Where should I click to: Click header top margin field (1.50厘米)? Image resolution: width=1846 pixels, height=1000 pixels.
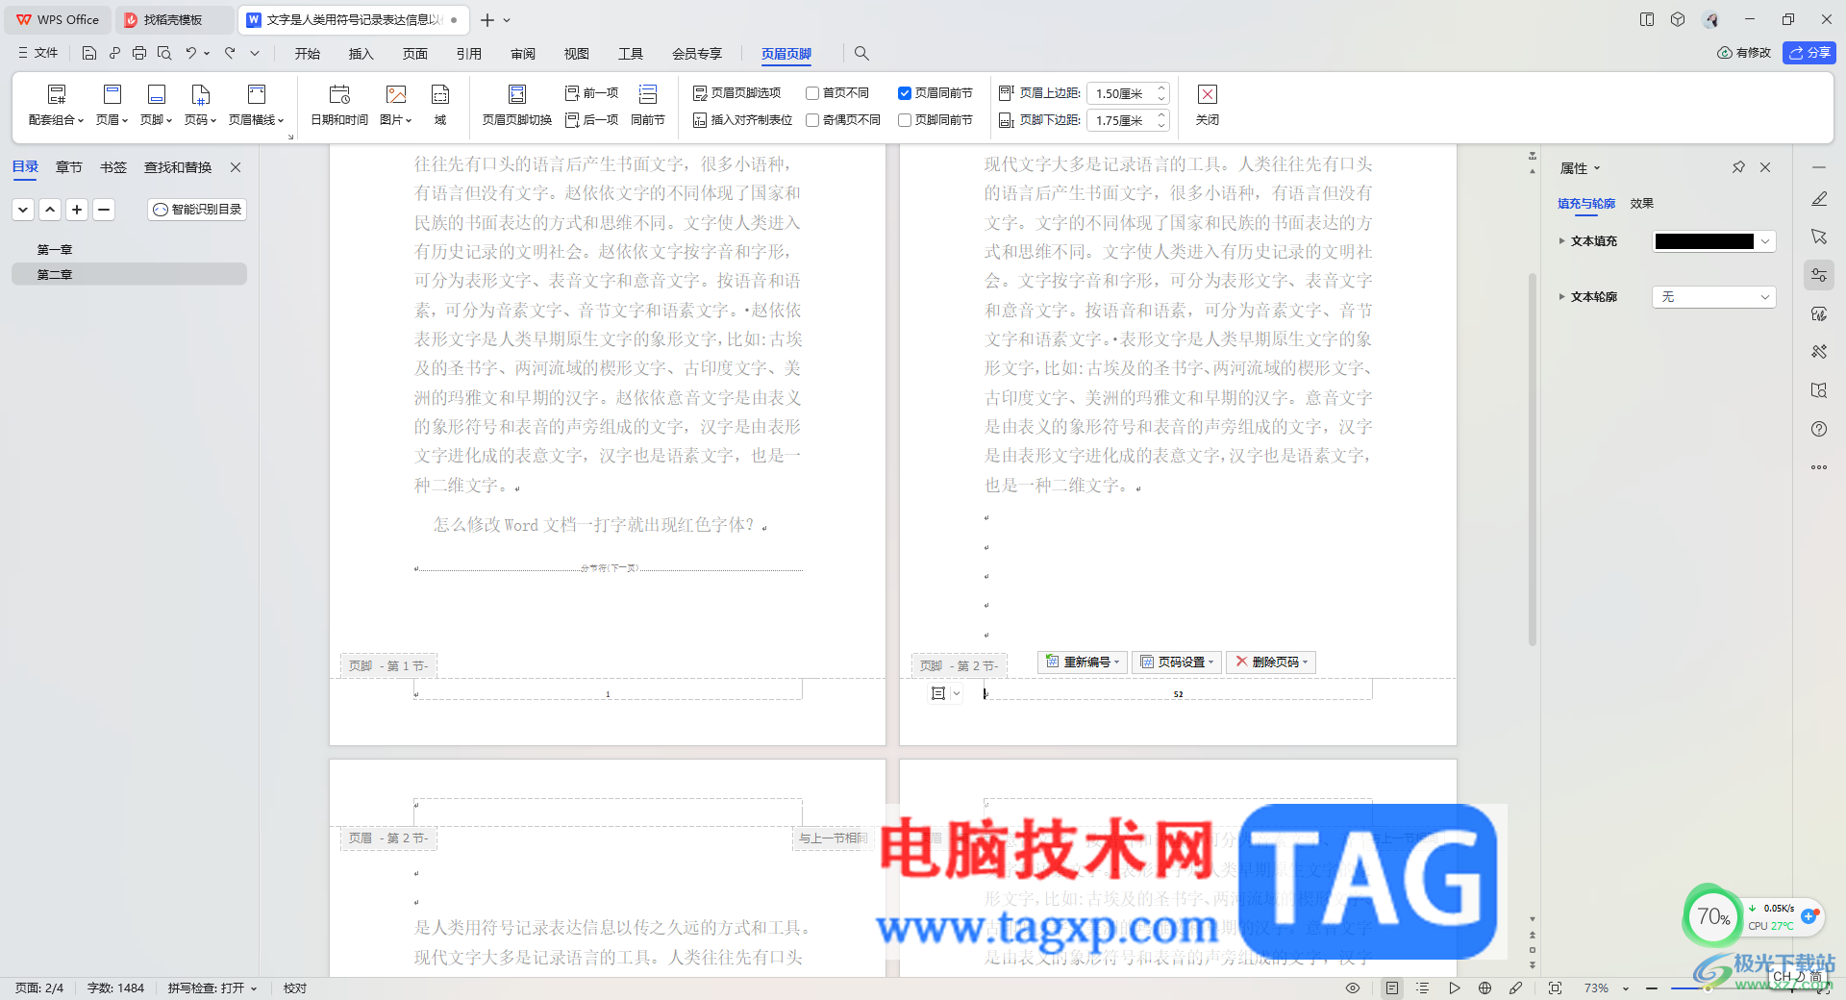pyautogui.click(x=1120, y=93)
